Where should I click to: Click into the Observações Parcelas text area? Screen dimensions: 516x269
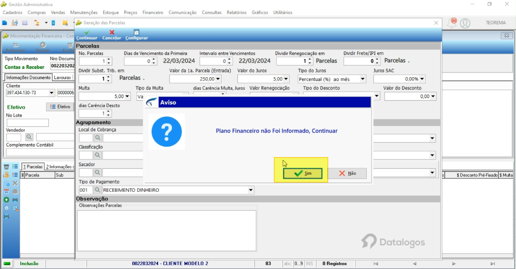click(167, 231)
